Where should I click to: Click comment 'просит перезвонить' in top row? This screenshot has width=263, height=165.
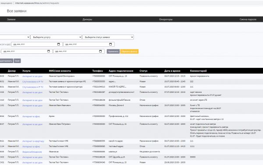pos(199,76)
